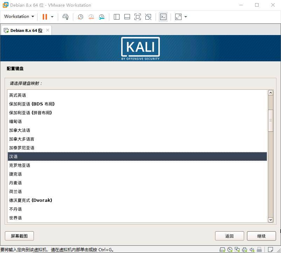Maximize the VMware Workstation window
The width and height of the screenshot is (281, 253).
pos(257,5)
